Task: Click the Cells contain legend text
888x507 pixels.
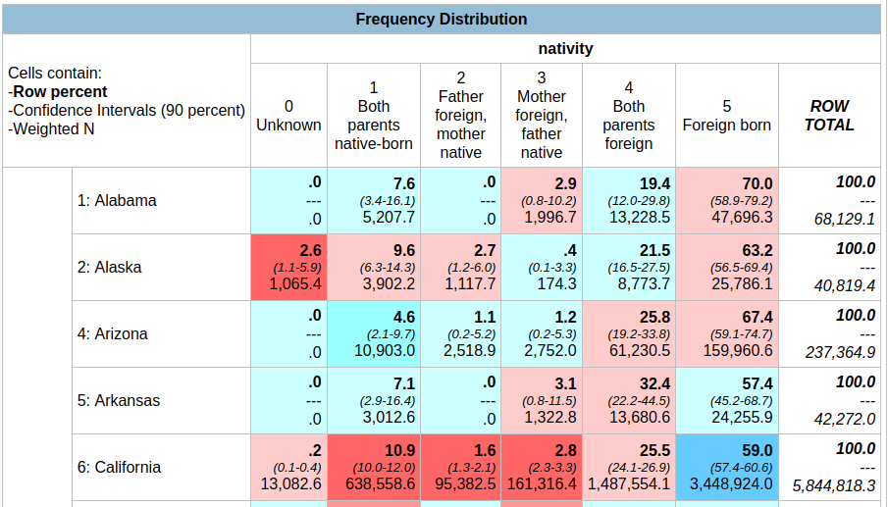Action: pyautogui.click(x=55, y=74)
